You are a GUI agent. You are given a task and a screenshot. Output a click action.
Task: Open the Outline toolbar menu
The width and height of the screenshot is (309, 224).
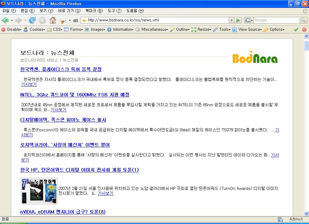180,30
